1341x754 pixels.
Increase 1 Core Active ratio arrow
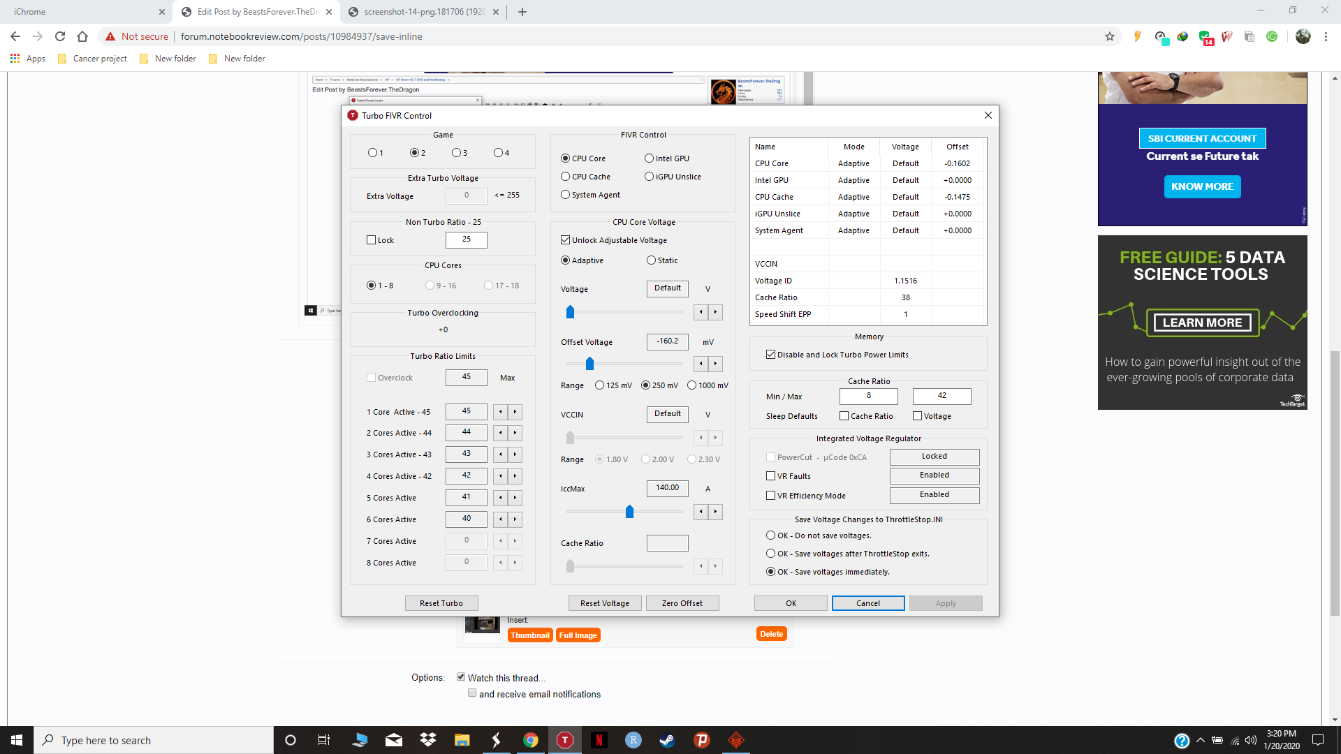coord(515,412)
